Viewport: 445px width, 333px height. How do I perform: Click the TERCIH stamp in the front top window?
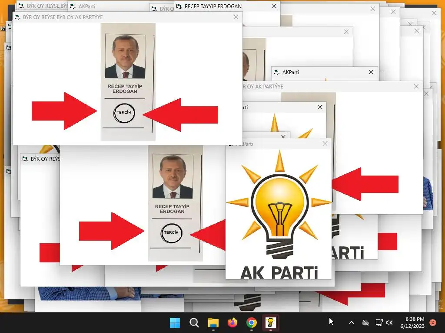(124, 113)
